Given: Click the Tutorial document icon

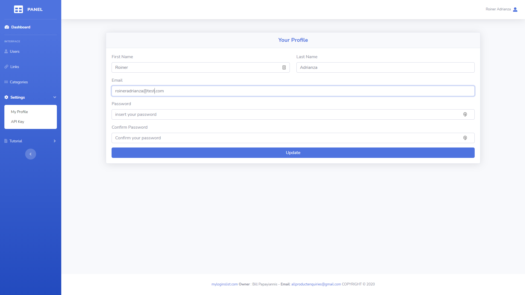Looking at the screenshot, I should tap(6, 141).
